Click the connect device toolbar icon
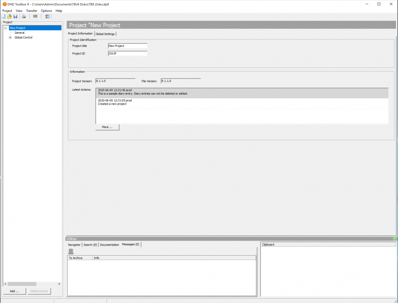The image size is (398, 303). click(x=35, y=16)
